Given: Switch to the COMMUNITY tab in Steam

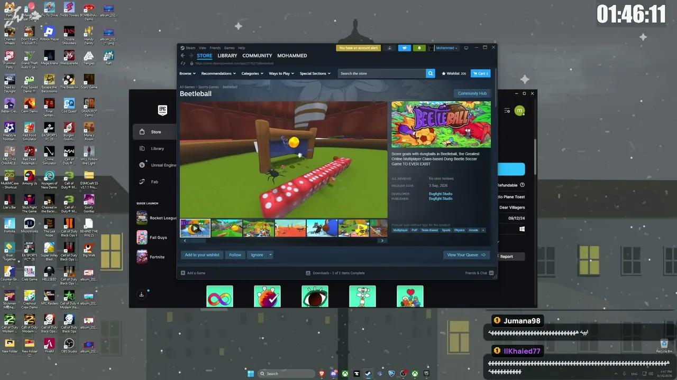Looking at the screenshot, I should [x=257, y=55].
